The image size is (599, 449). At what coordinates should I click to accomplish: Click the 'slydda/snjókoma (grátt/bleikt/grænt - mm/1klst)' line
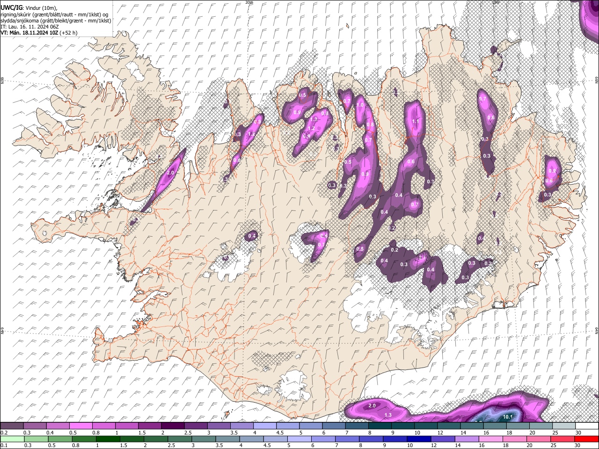coord(56,21)
